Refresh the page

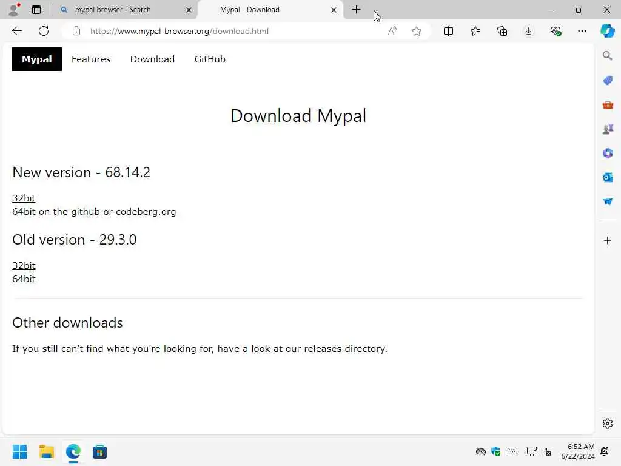[44, 31]
